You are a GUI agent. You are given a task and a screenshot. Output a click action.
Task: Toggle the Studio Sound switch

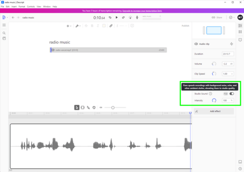231,94
